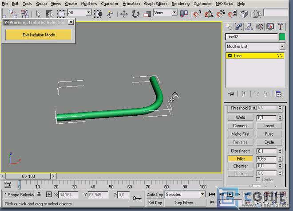Screen dimensions: 293x211
Task: Open the Selected key filter dropdown
Action: point(202,195)
